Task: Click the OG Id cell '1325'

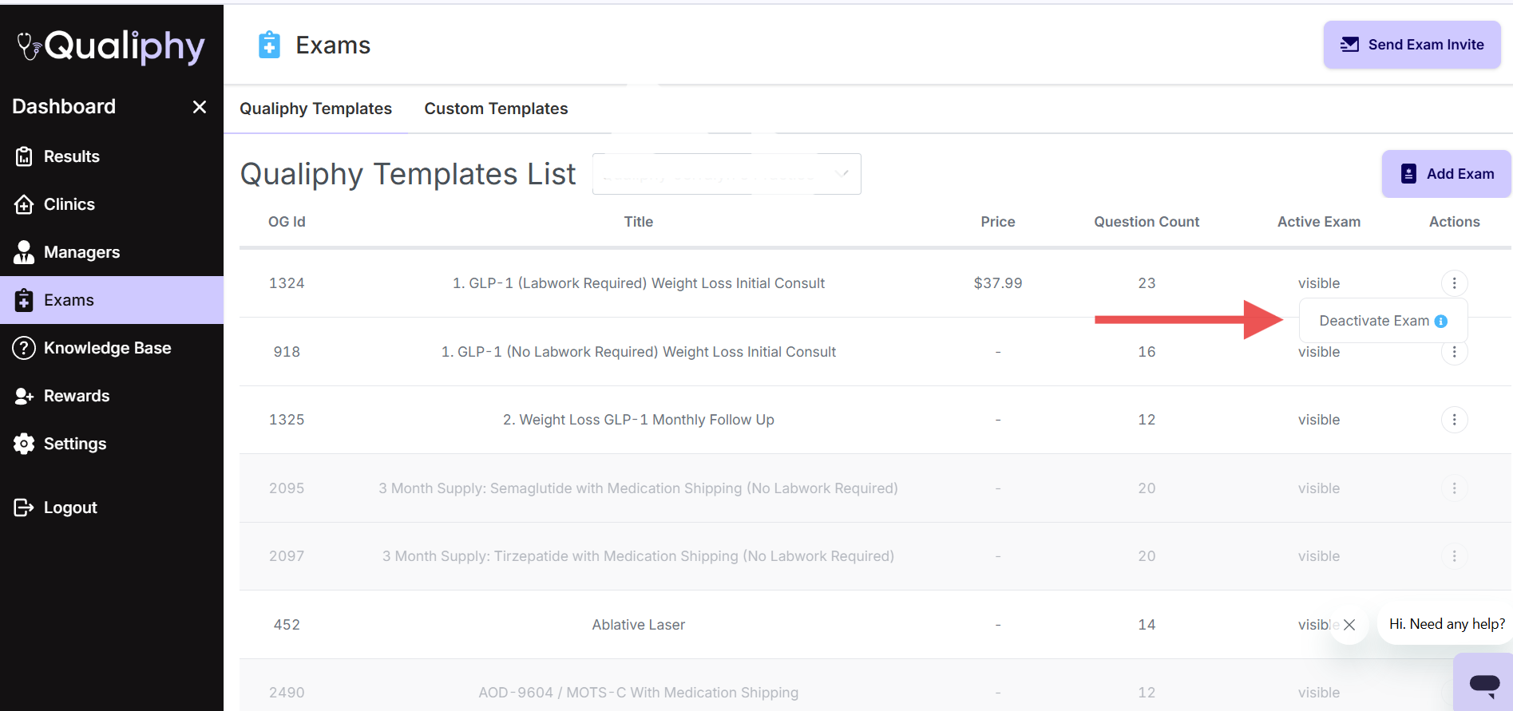Action: [x=287, y=420]
